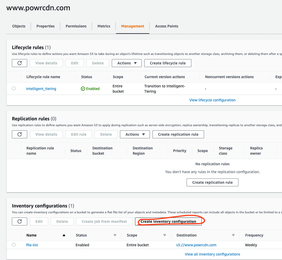The width and height of the screenshot is (282, 260).
Task: Click Create lifecycle rule button
Action: coord(168,63)
